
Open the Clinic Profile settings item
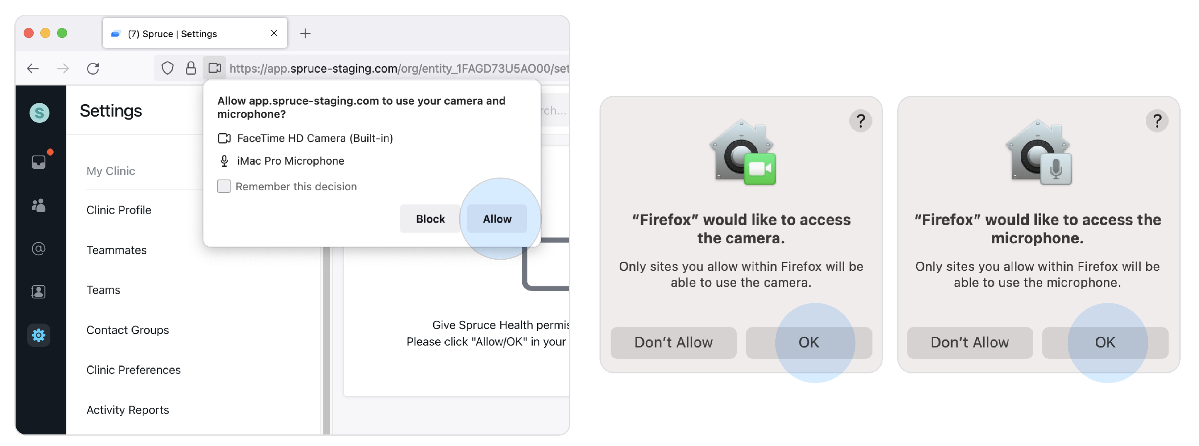tap(119, 210)
